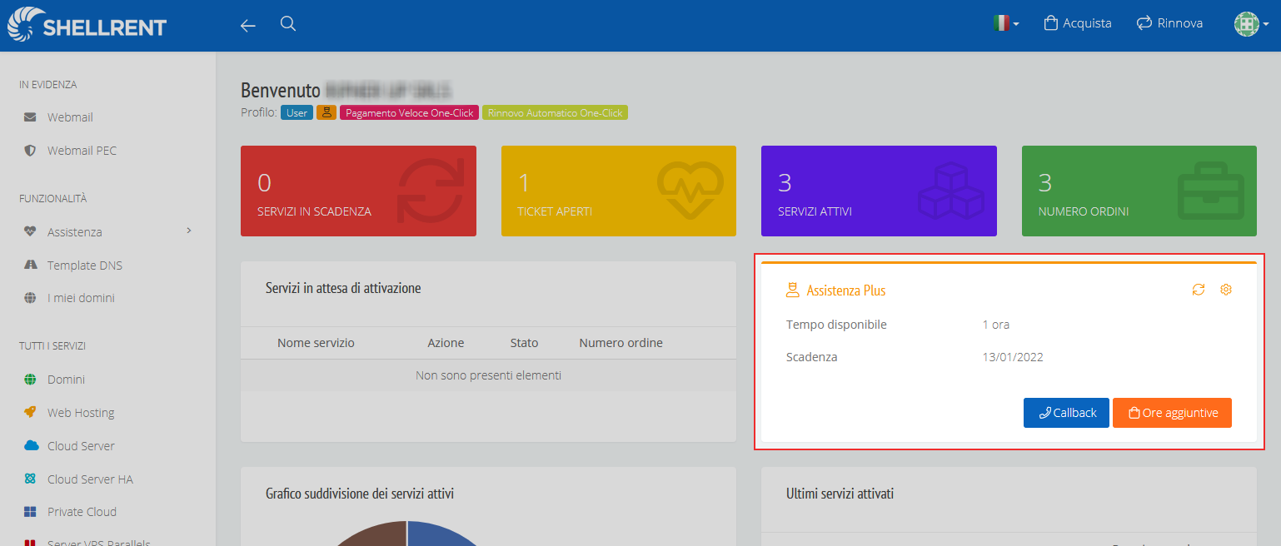Click the Grafico suddivisione dei servizi attivi heading
1281x546 pixels.
coord(360,494)
